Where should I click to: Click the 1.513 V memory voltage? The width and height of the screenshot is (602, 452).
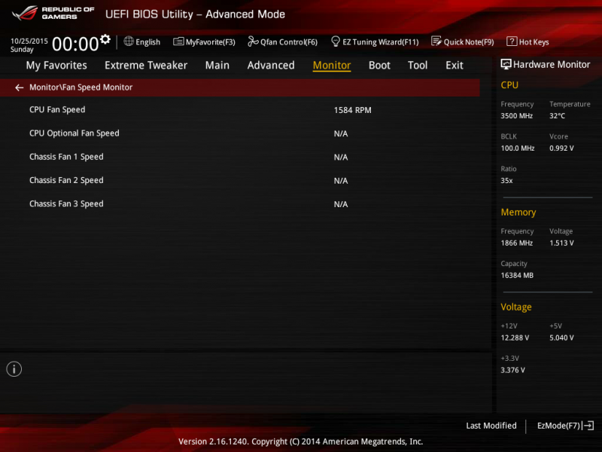pyautogui.click(x=561, y=243)
